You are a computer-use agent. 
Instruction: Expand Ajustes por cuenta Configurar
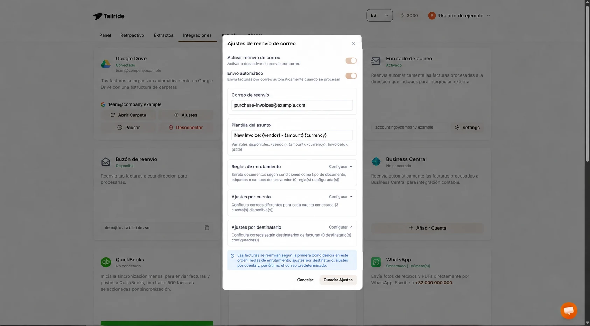tap(340, 197)
